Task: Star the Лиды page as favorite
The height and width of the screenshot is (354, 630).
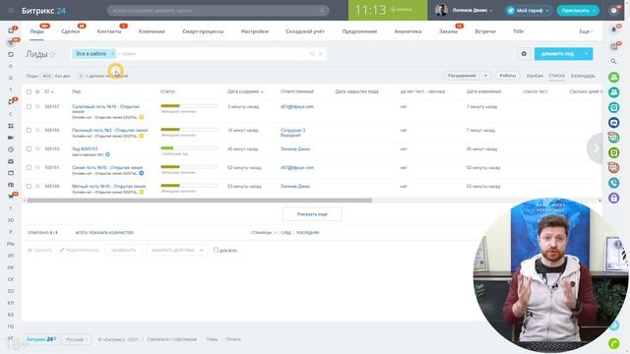Action: (x=52, y=54)
